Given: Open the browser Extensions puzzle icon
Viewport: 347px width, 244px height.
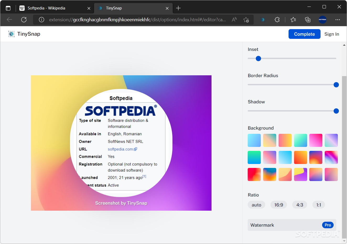Looking at the screenshot, I should (x=277, y=20).
